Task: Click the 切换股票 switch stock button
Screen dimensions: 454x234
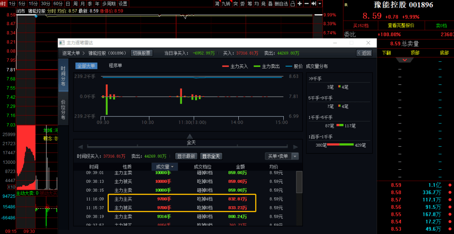Action: click(x=142, y=53)
